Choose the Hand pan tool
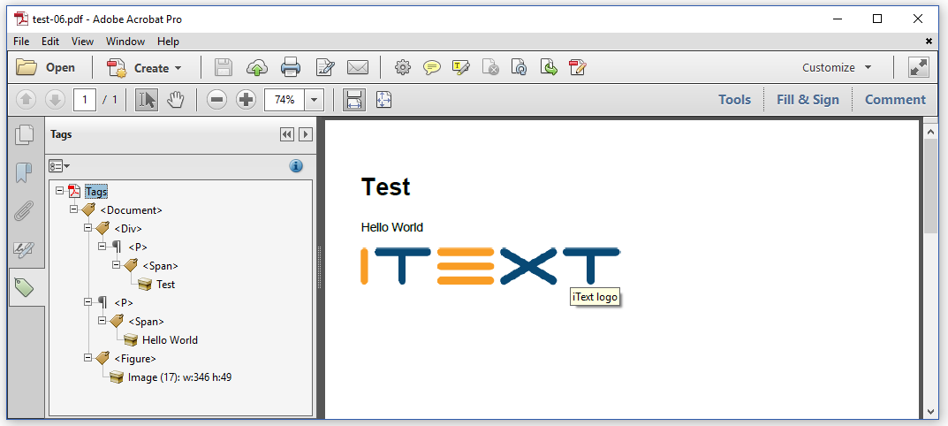Screen dimensions: 948x426 pyautogui.click(x=175, y=100)
